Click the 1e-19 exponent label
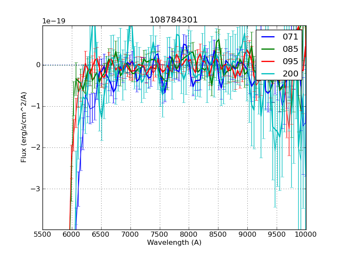This screenshot has width=340, height=255. pyautogui.click(x=54, y=21)
